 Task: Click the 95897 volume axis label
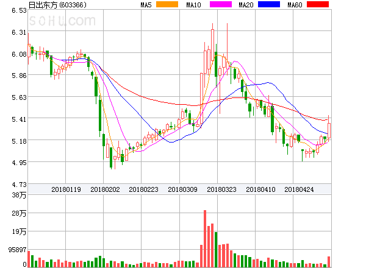pos(18,250)
